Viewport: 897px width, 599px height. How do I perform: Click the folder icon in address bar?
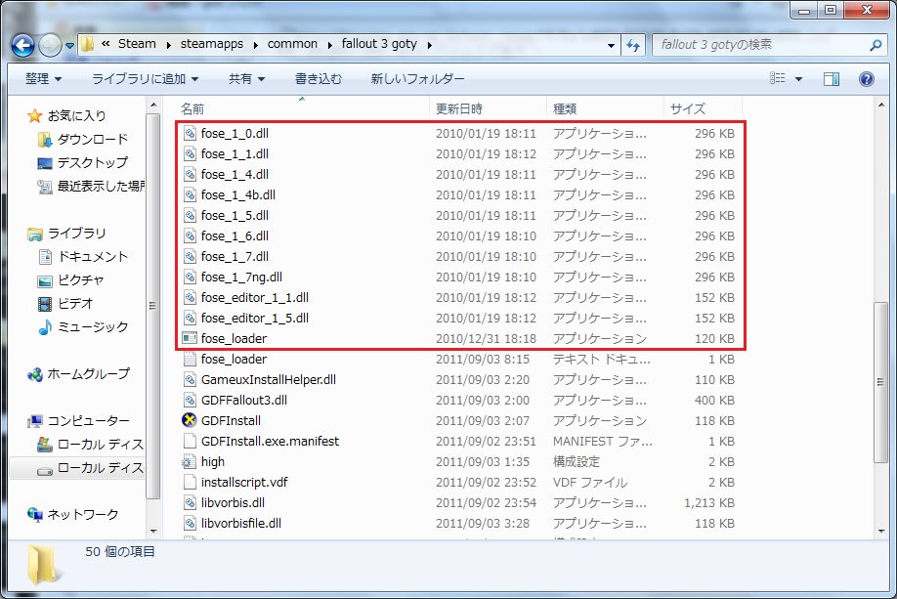click(x=88, y=44)
